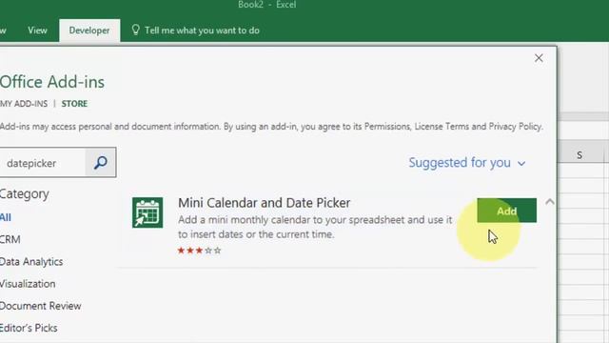Click the lightbulb Tell me icon
The height and width of the screenshot is (343, 609).
(135, 30)
